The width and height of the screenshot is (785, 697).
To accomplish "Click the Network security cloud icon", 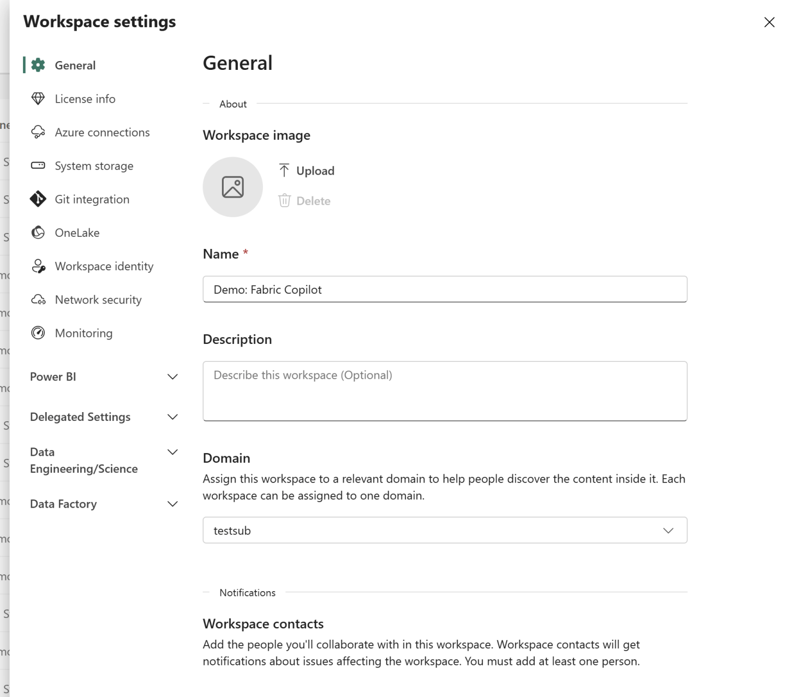I will point(38,300).
